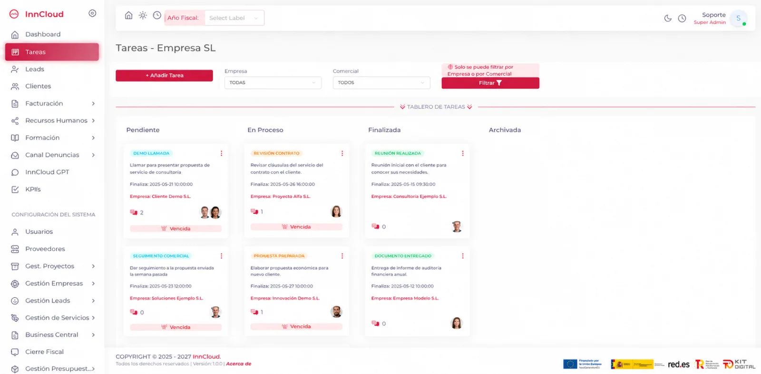The width and height of the screenshot is (761, 374).
Task: Click comments icon on Proyecto Alfa S.L. card
Action: [254, 211]
